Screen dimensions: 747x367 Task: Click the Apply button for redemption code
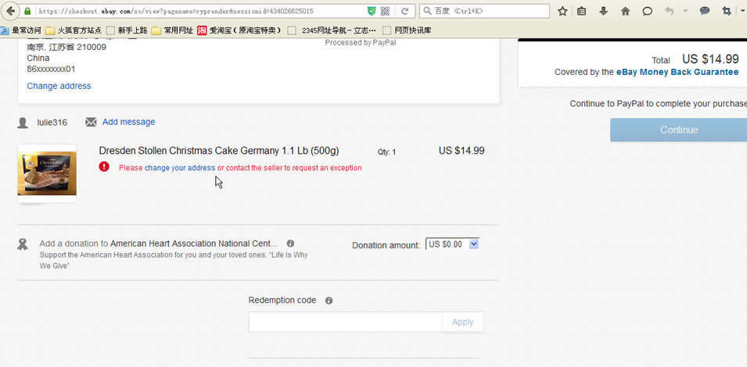coord(462,322)
